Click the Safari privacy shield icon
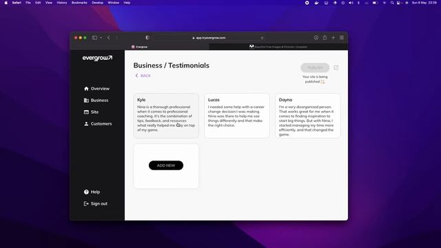441x248 pixels. pyautogui.click(x=147, y=38)
